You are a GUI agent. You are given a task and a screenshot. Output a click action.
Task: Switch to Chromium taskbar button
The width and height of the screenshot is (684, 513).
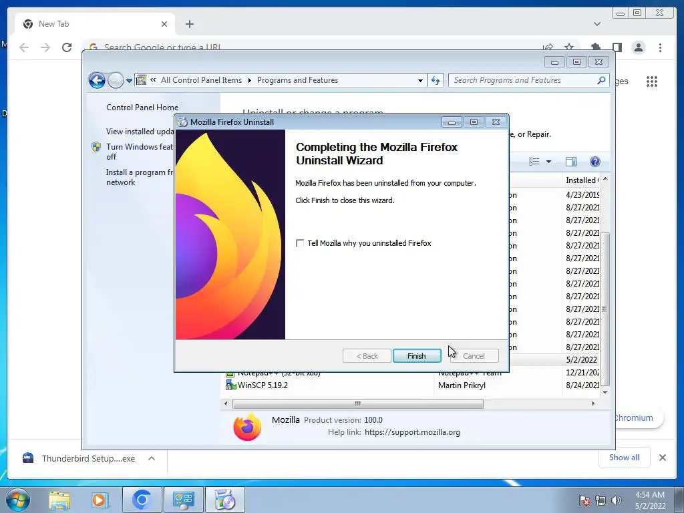pos(142,500)
